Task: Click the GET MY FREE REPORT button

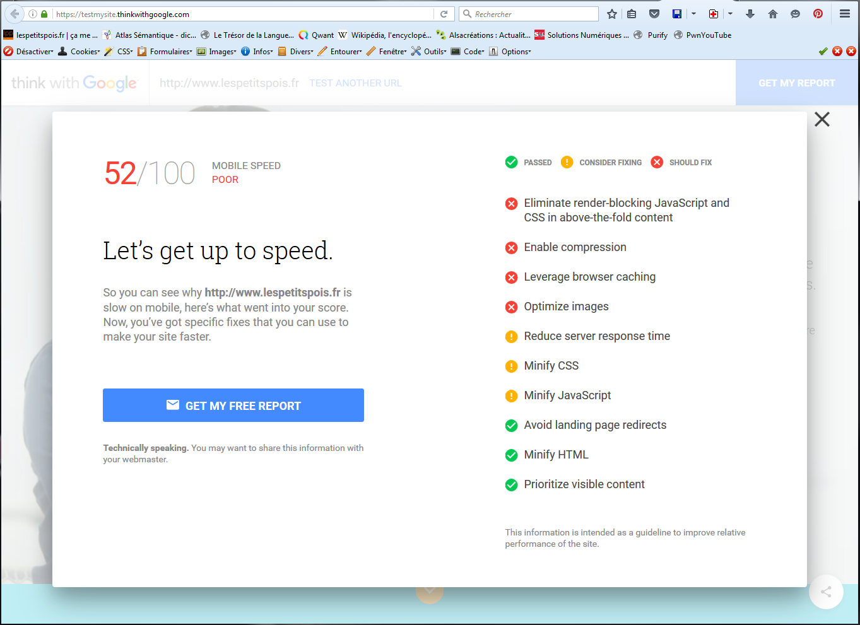Action: coord(233,406)
